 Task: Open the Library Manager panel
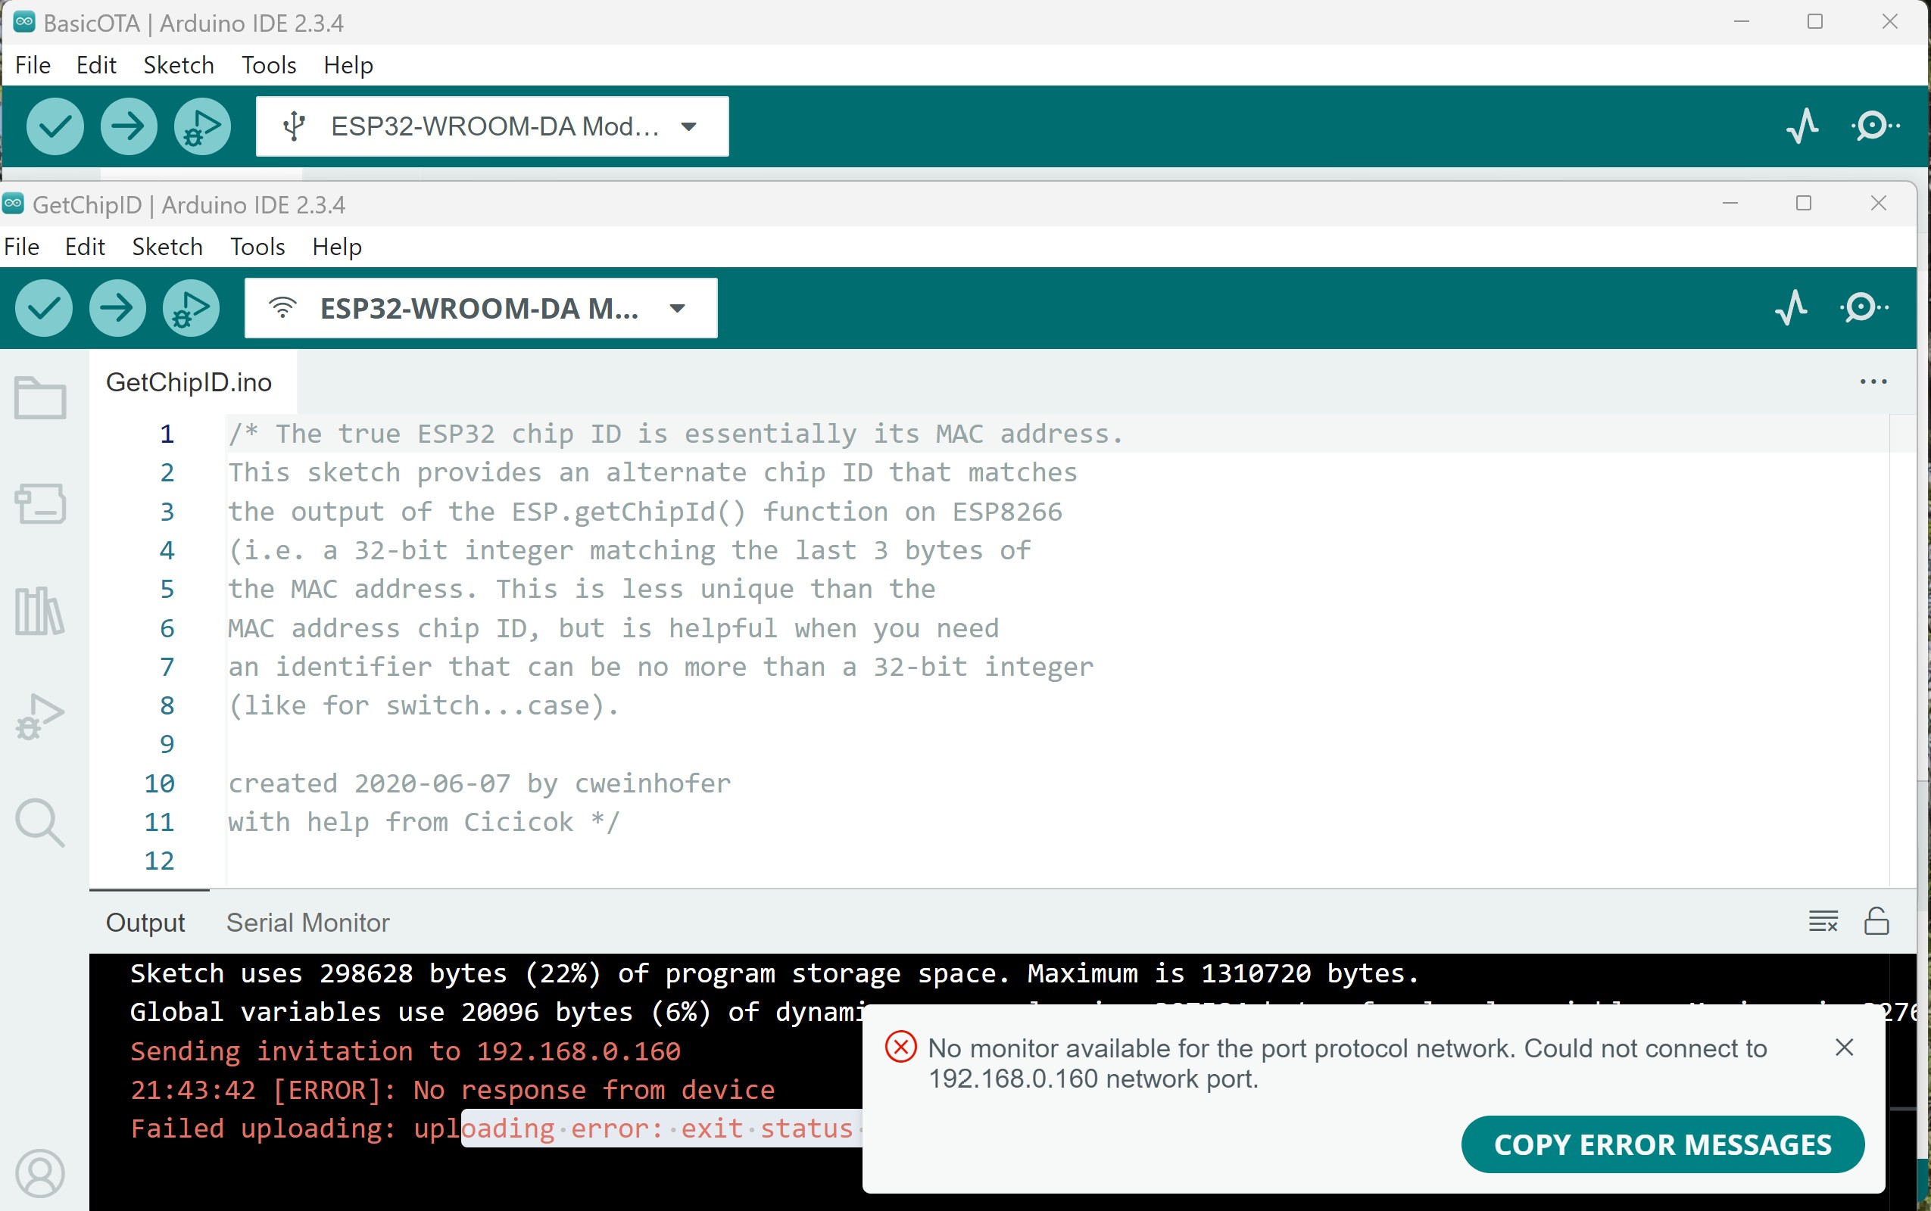pyautogui.click(x=39, y=611)
